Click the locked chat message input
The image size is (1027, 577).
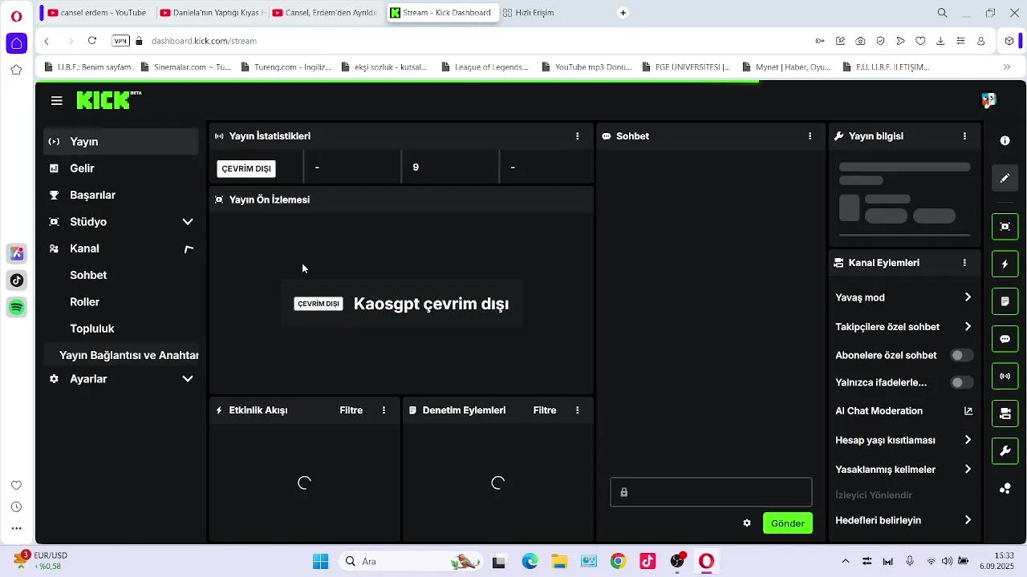coord(711,492)
